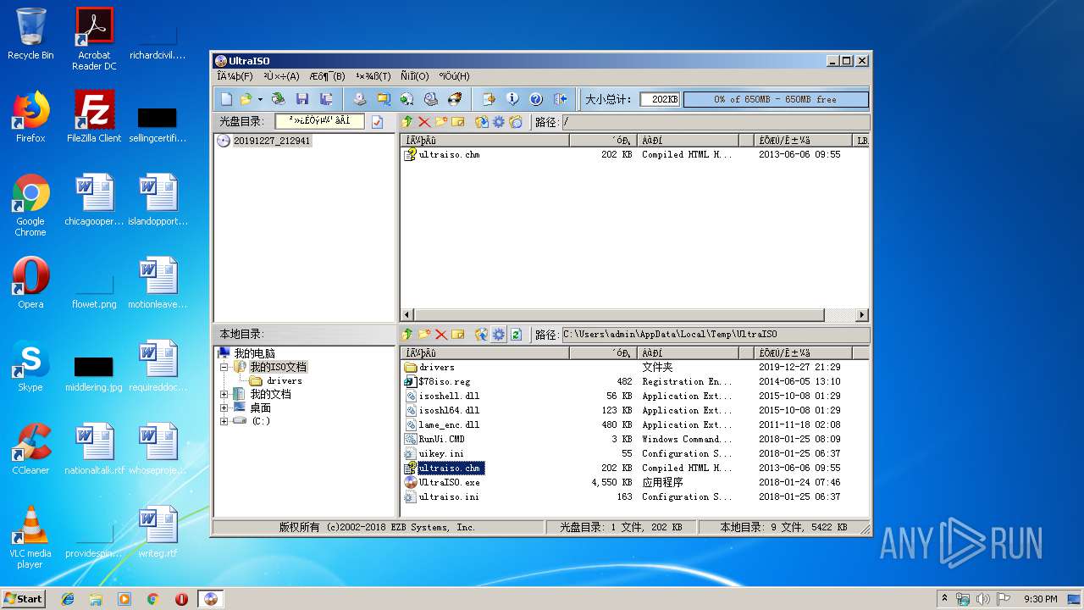Click the Mount to virtual drive icon

[430, 99]
